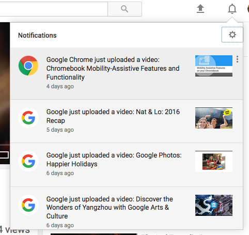Open Yangzhou dragon video thumbnail
249x235 pixels.
(x=214, y=205)
